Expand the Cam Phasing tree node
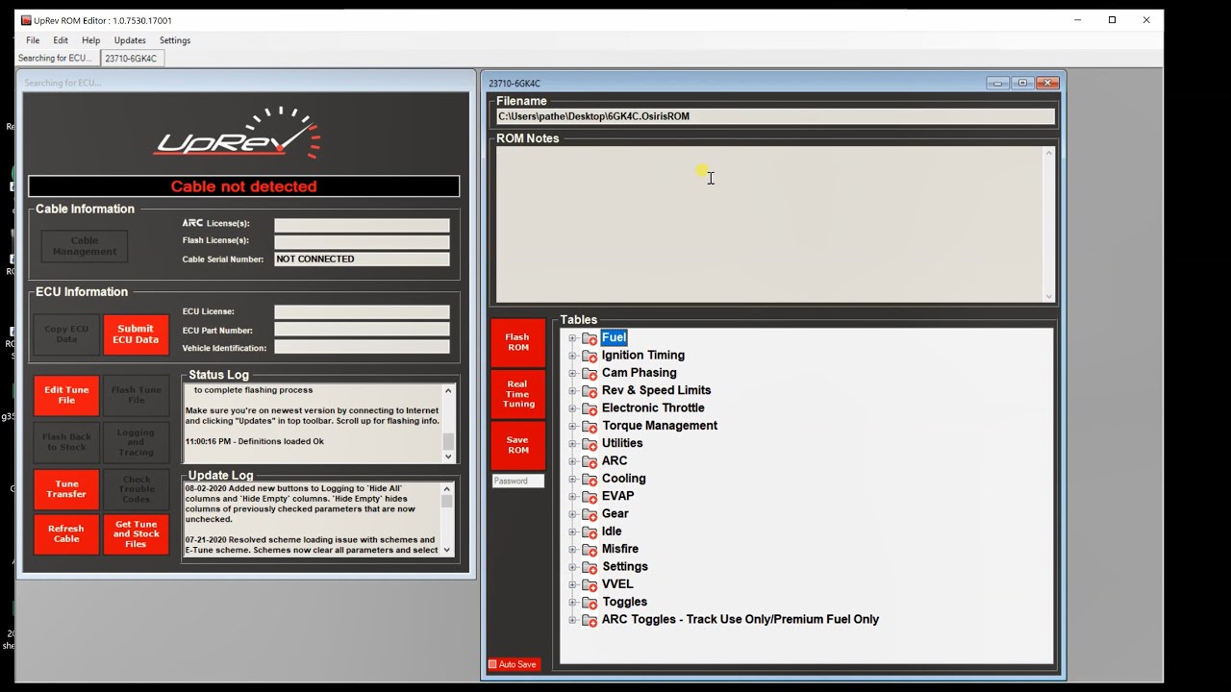 tap(572, 373)
